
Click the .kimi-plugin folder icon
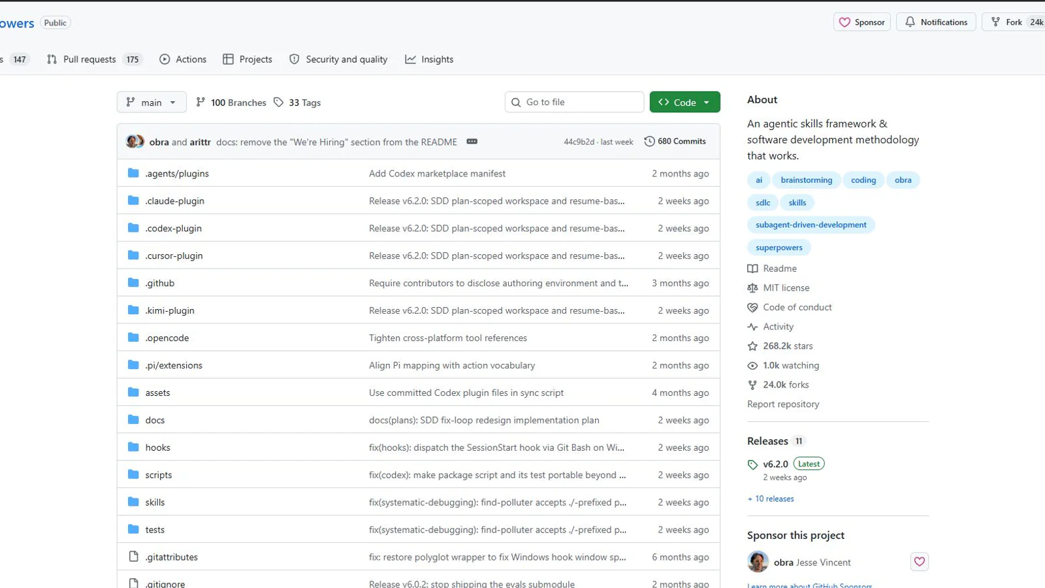point(133,310)
